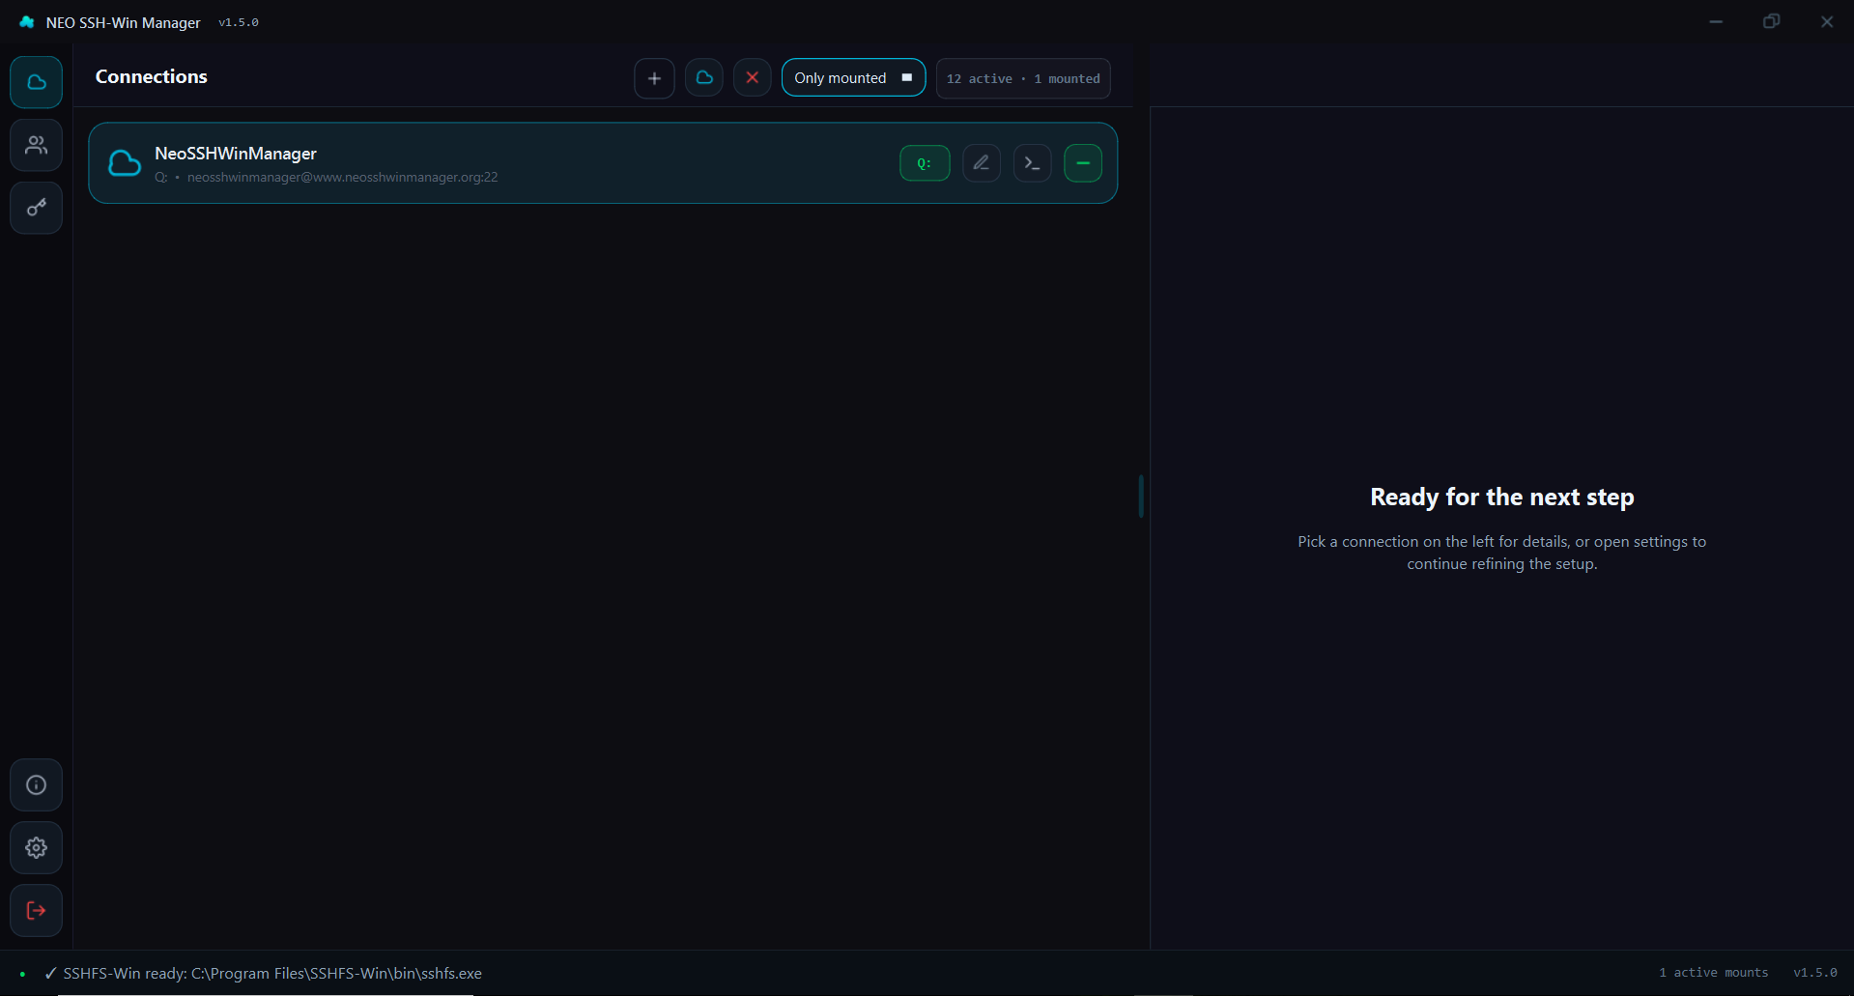The height and width of the screenshot is (996, 1854).
Task: Edit the NeoSSHWinManager connection
Action: point(982,163)
